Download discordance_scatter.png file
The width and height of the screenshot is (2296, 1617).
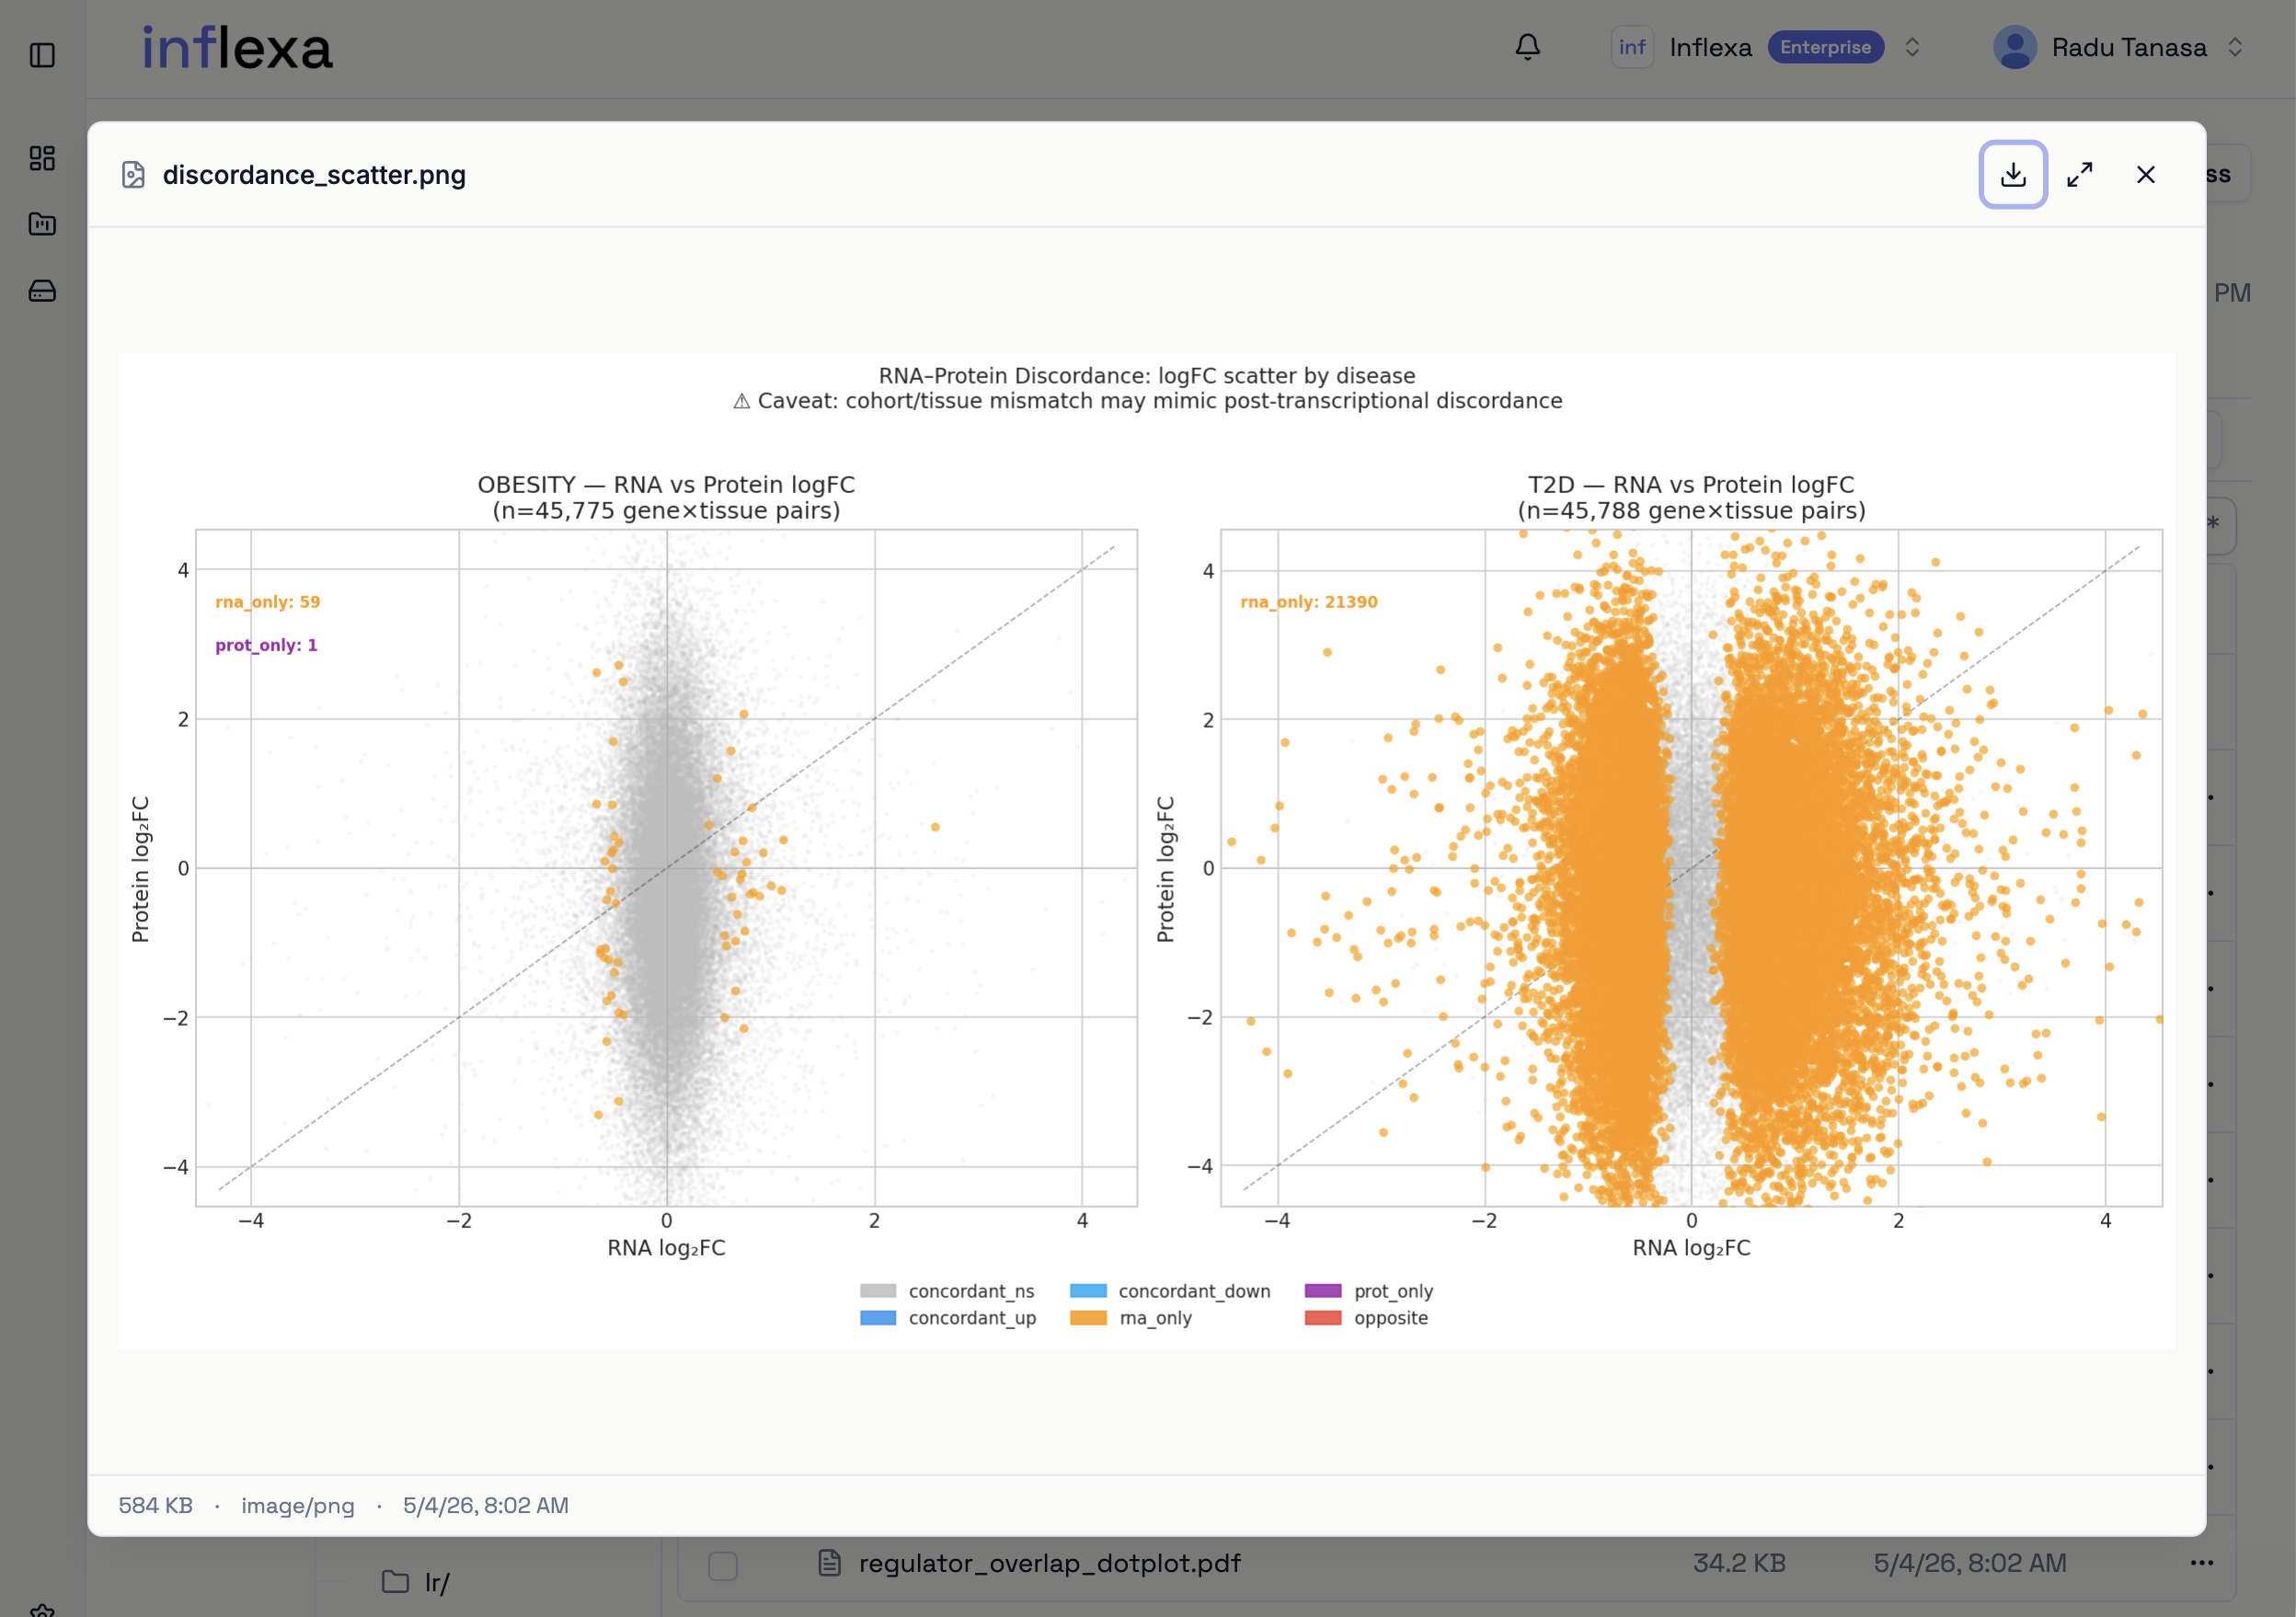[x=2012, y=175]
